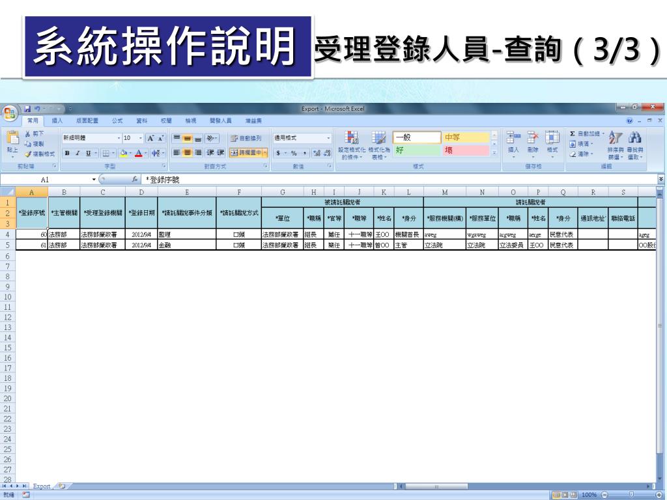The height and width of the screenshot is (500, 667).
Task: Click the Insert Function fx icon
Action: point(134,180)
